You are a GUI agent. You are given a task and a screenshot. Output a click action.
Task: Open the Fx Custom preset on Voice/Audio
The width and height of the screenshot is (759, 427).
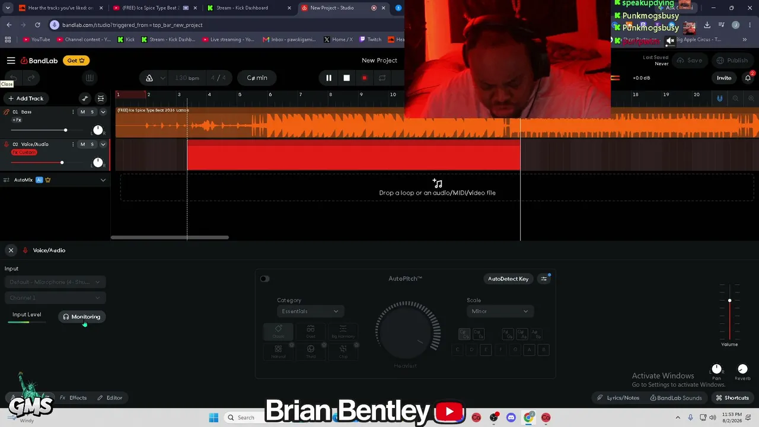click(x=24, y=152)
